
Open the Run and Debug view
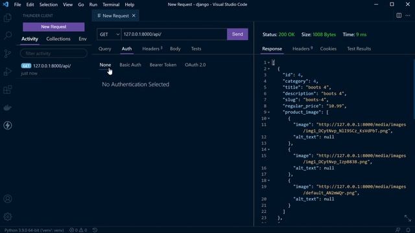tap(8, 71)
